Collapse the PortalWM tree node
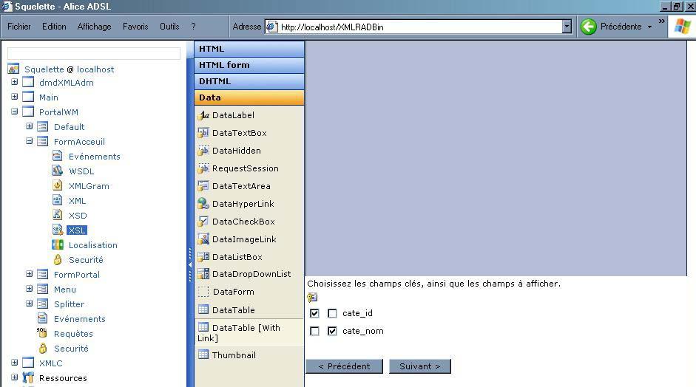Viewport: 696px width, 387px height. (14, 112)
